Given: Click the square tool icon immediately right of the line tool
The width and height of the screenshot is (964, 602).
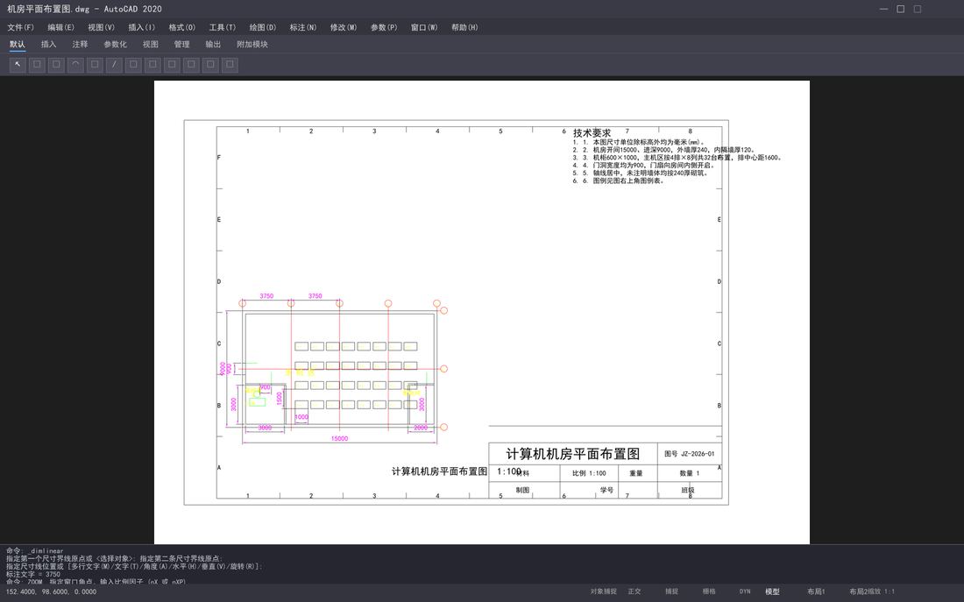Looking at the screenshot, I should (x=133, y=65).
